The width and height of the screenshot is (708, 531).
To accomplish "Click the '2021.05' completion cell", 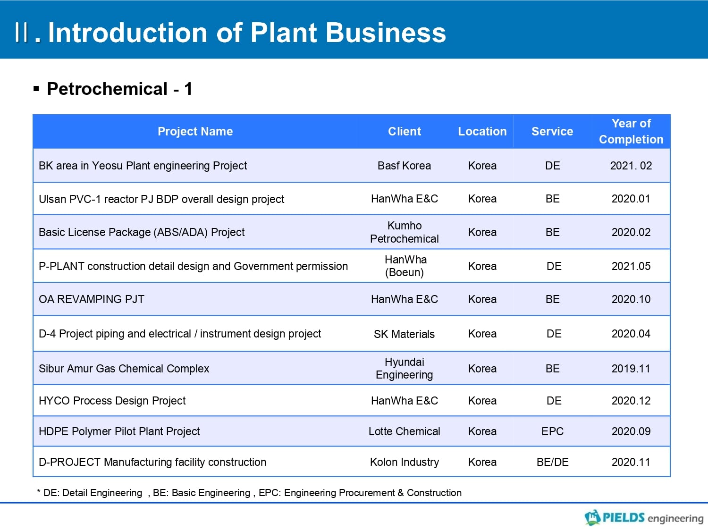I will pyautogui.click(x=631, y=266).
